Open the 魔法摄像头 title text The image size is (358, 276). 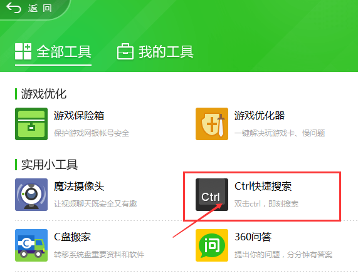point(79,187)
